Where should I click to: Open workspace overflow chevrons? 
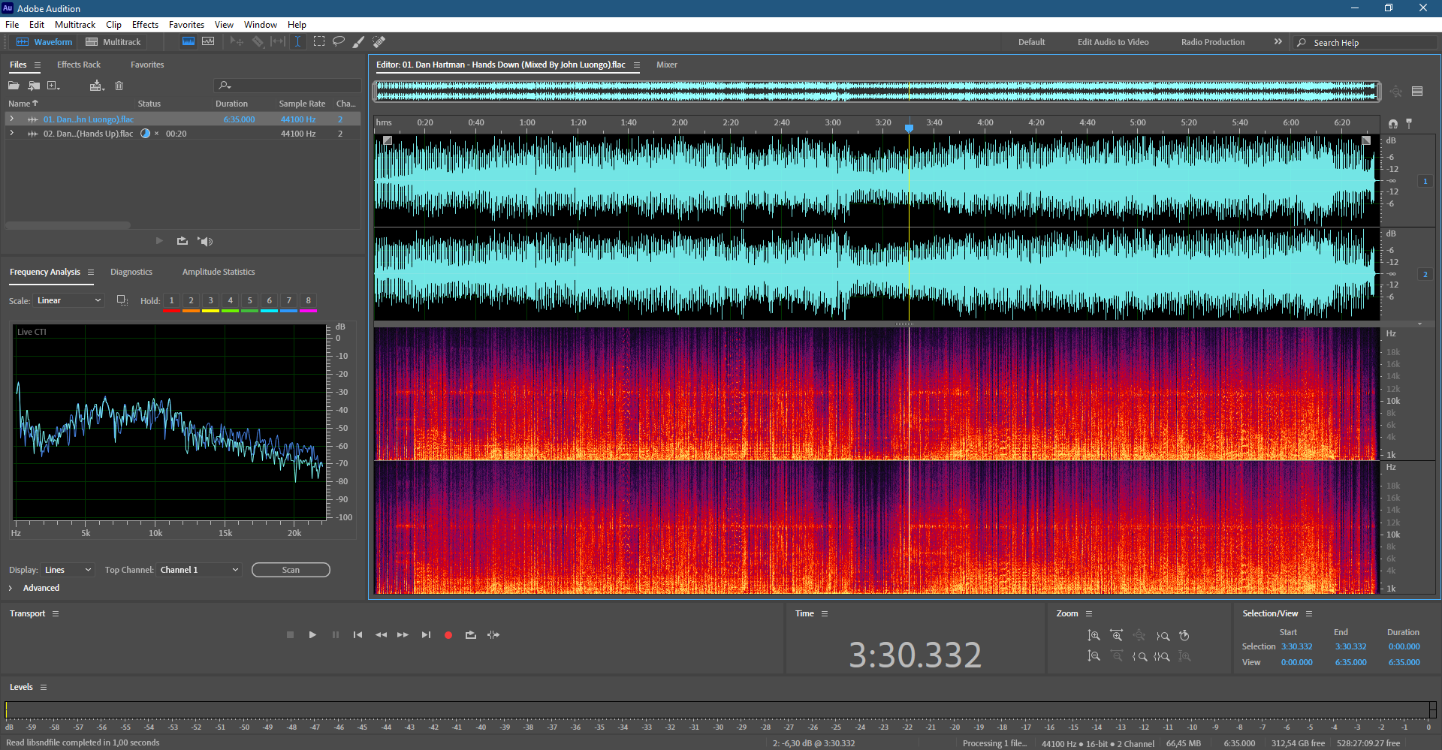pyautogui.click(x=1278, y=42)
